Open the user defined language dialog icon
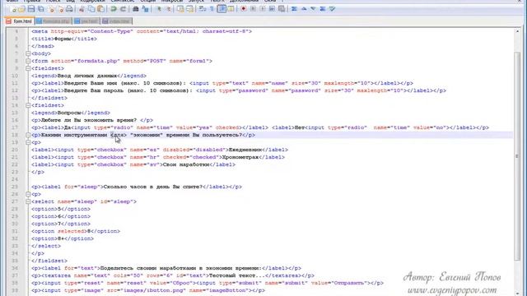 click(231, 9)
